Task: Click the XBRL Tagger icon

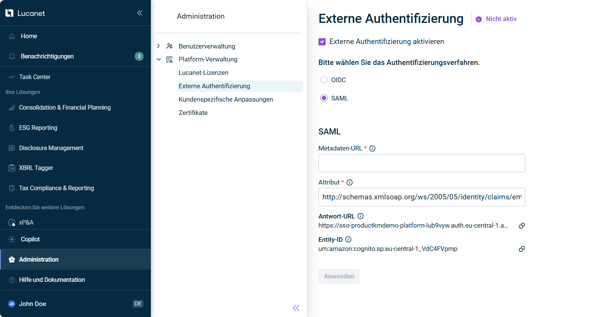Action: pos(12,168)
